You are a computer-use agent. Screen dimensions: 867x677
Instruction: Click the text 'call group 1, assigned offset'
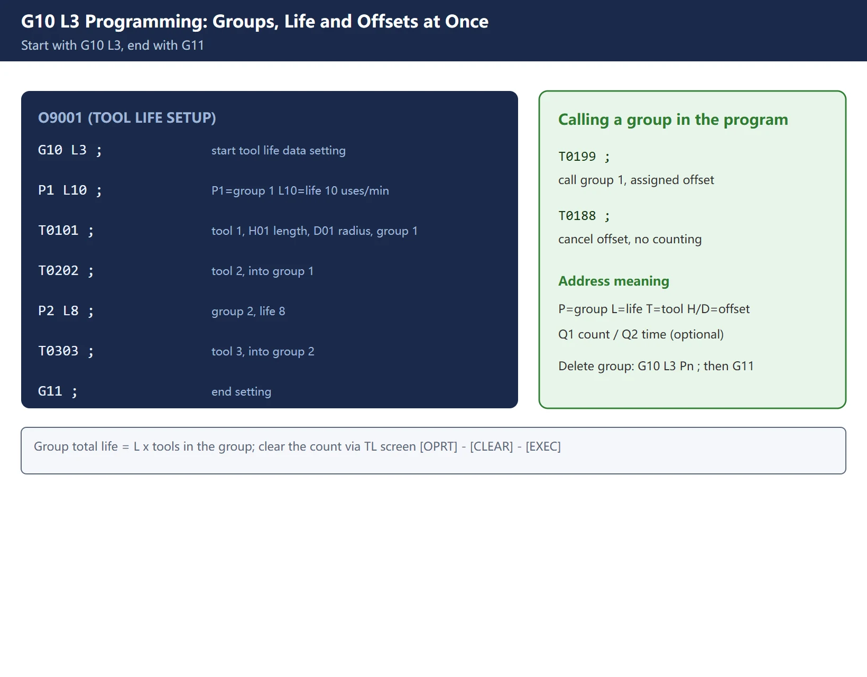point(636,180)
